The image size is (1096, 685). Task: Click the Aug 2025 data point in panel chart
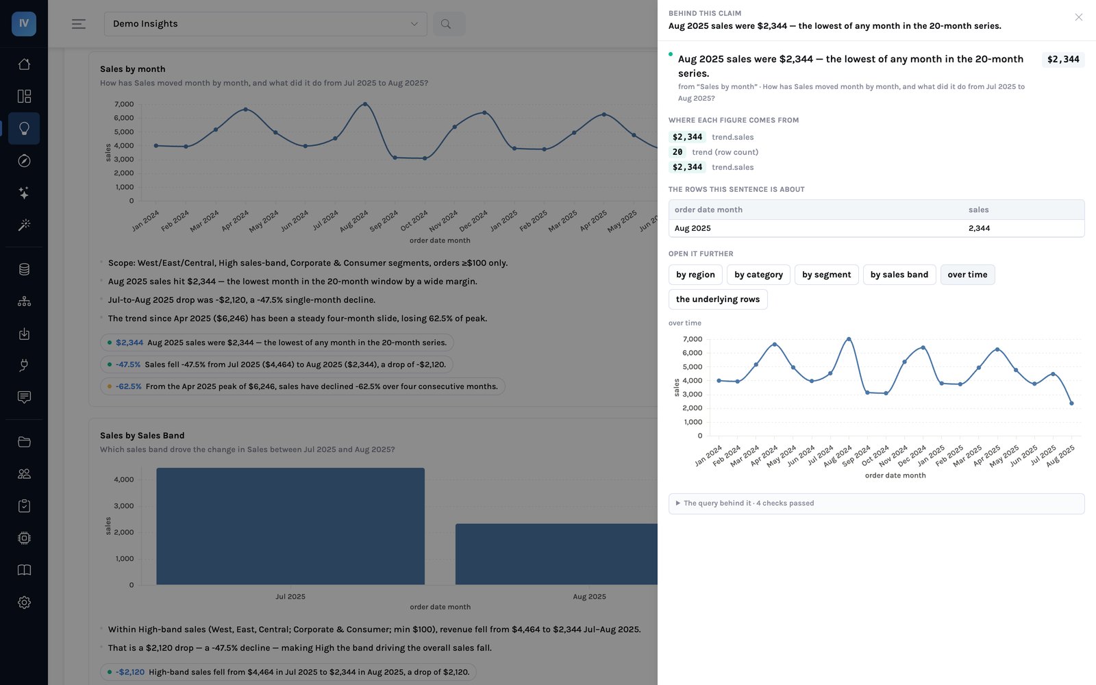point(1071,403)
